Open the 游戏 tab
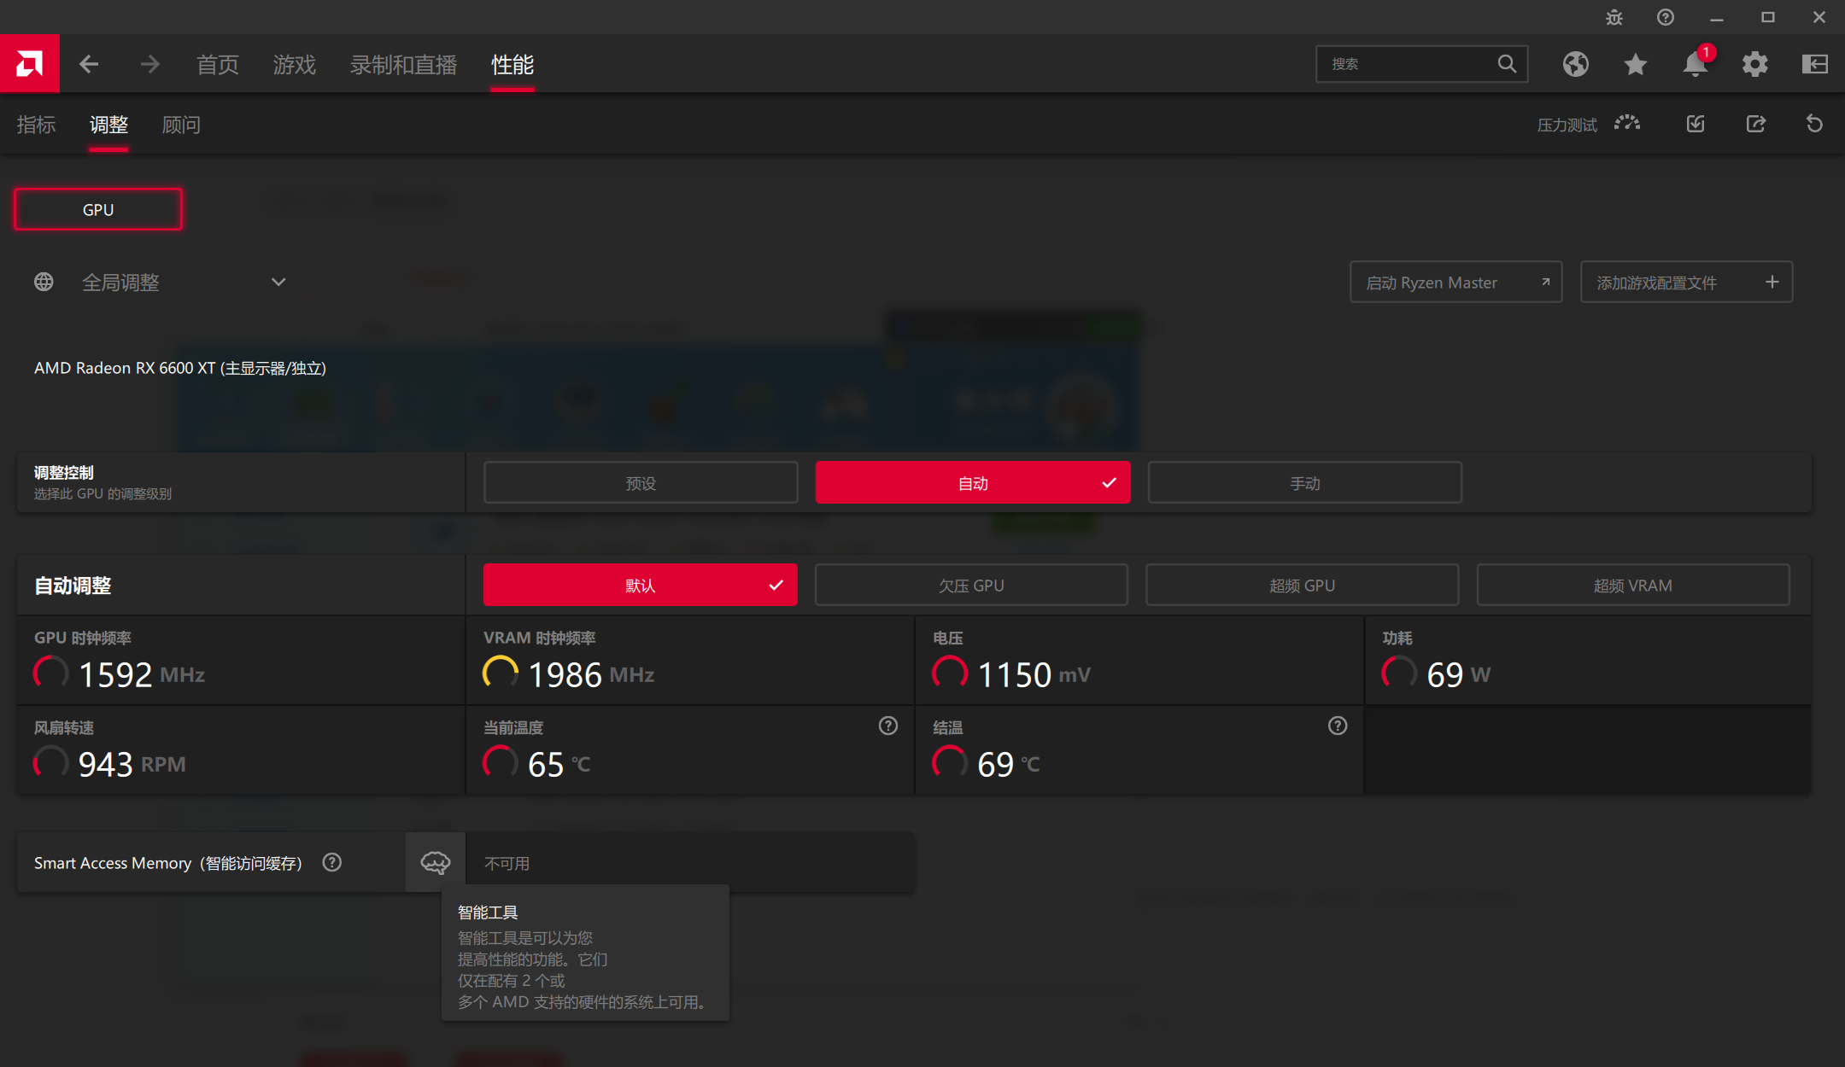 click(x=295, y=65)
